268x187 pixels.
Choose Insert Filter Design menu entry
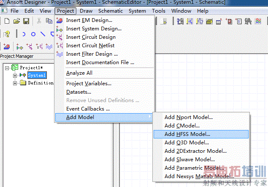[105, 54]
